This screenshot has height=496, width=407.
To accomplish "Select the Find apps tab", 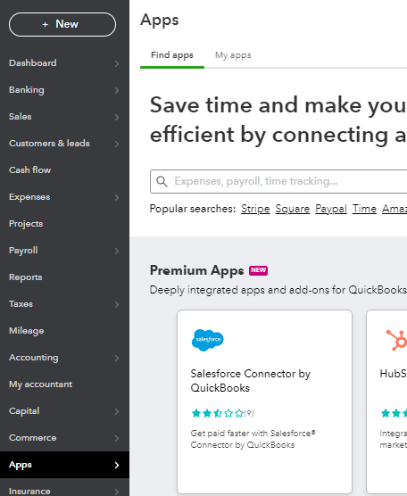I will [172, 55].
